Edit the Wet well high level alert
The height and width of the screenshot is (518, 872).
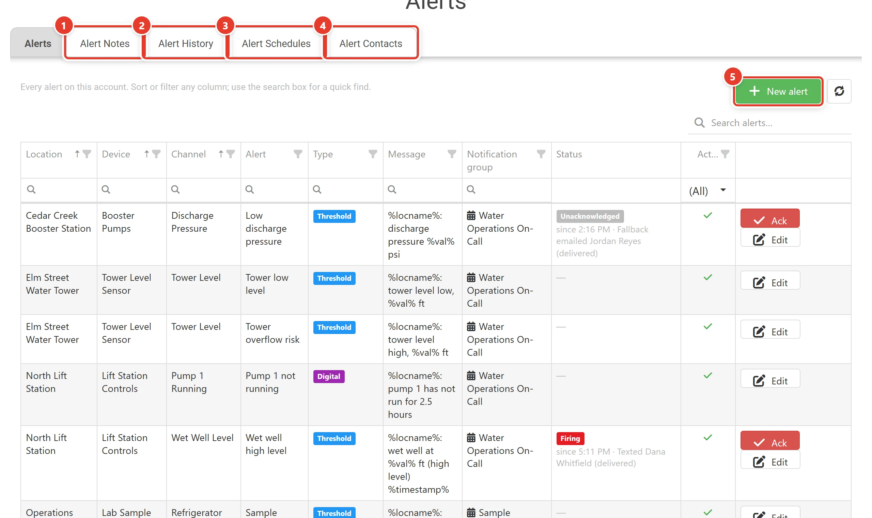tap(770, 460)
